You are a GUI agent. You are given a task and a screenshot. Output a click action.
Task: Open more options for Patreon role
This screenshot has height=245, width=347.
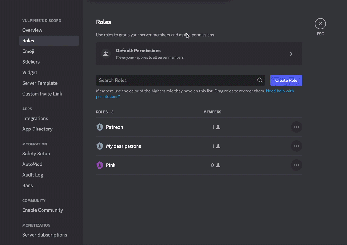coord(296,127)
